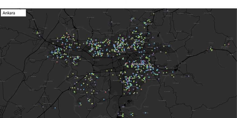Screen dimensions: 237x118
Task: Select the Osmaniye village label
Action: (x=44, y=48)
